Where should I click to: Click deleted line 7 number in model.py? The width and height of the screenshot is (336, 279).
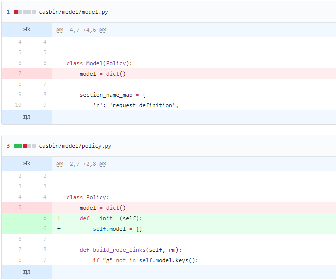(x=20, y=73)
